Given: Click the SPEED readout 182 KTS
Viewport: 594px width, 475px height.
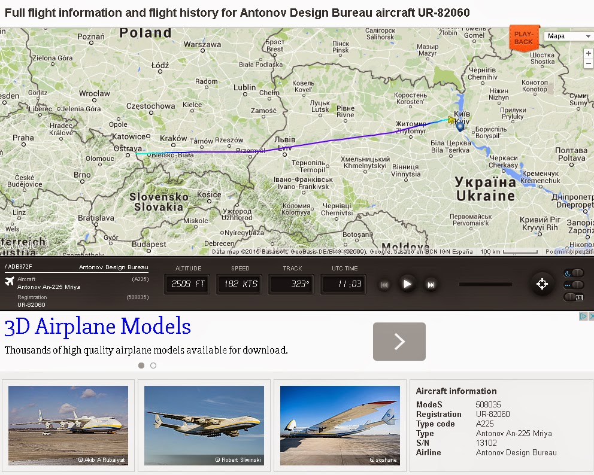Looking at the screenshot, I should [x=240, y=284].
